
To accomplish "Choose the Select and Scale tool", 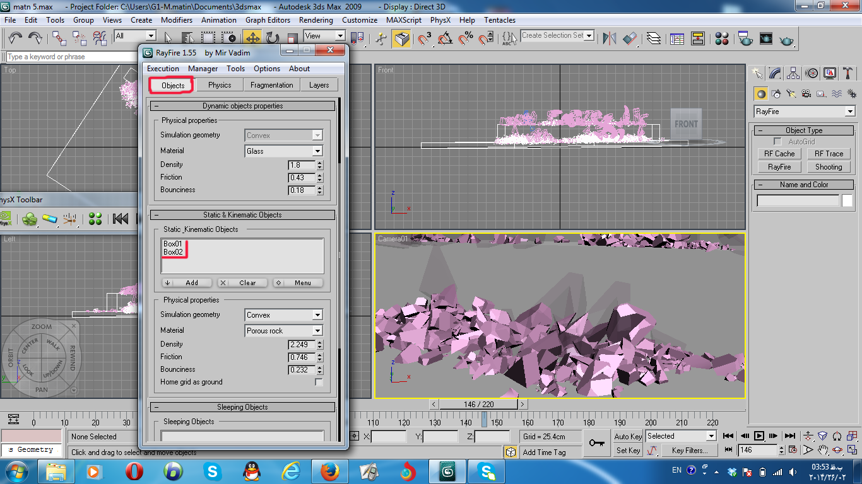I will [x=292, y=38].
